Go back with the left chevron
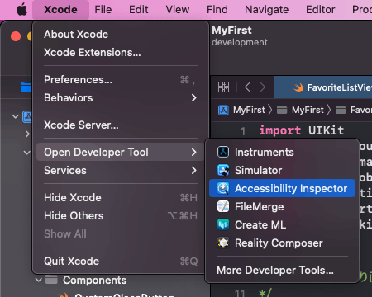The height and width of the screenshot is (297, 372). 247,87
